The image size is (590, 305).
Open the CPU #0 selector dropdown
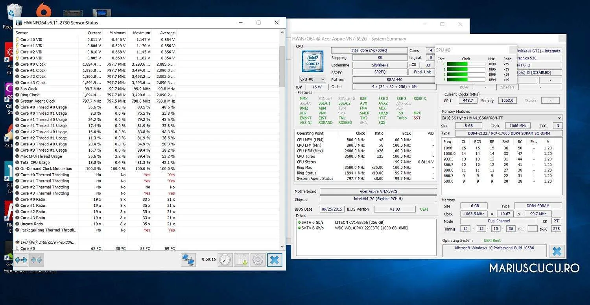tap(312, 79)
